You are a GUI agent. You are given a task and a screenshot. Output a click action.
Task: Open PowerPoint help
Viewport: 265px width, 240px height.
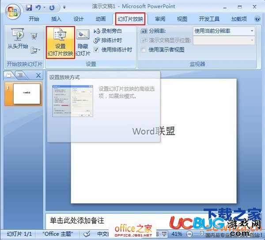[x=257, y=19]
